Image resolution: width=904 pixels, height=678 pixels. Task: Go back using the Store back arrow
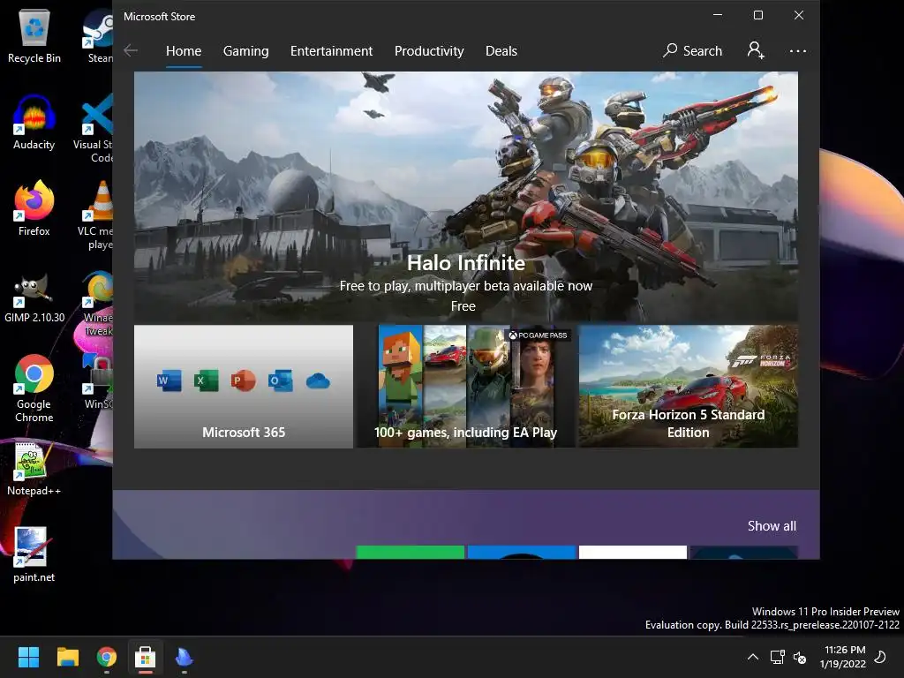pyautogui.click(x=131, y=50)
